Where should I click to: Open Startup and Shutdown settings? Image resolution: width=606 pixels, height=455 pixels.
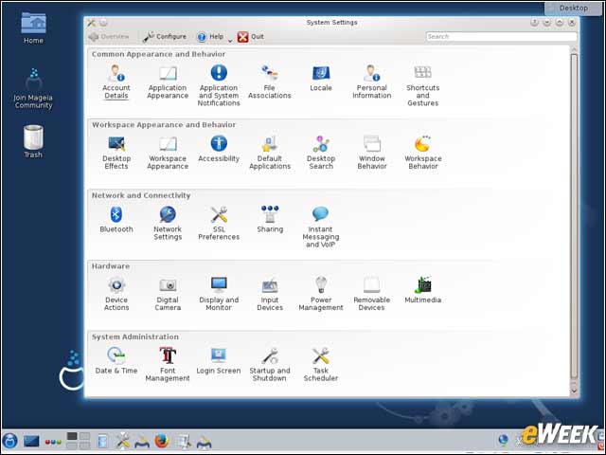pyautogui.click(x=270, y=364)
